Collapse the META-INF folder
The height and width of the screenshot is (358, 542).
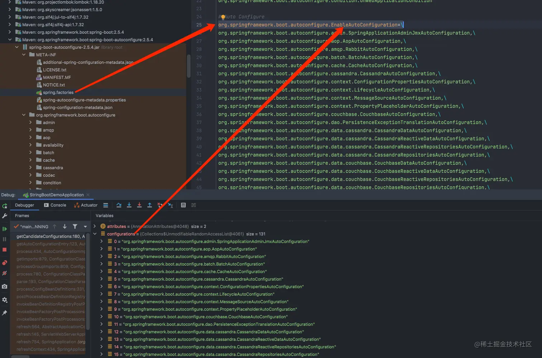pyautogui.click(x=24, y=55)
